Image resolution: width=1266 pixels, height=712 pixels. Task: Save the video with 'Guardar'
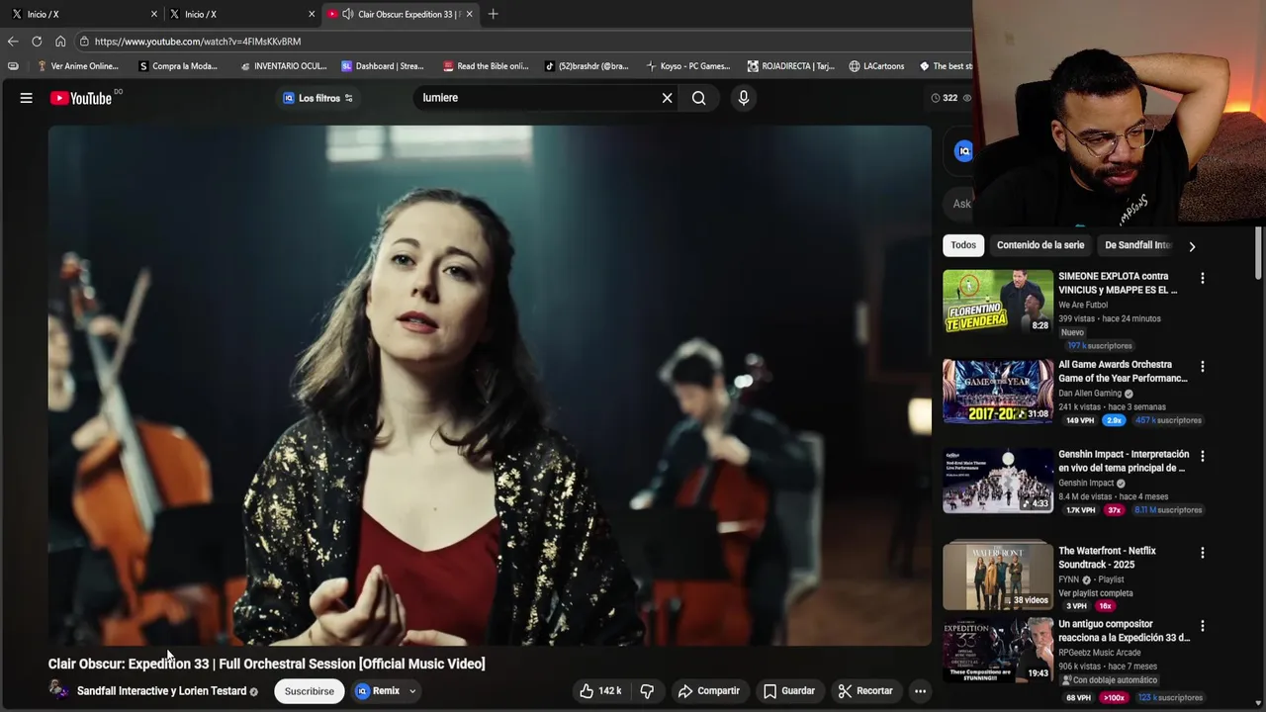pos(789,691)
